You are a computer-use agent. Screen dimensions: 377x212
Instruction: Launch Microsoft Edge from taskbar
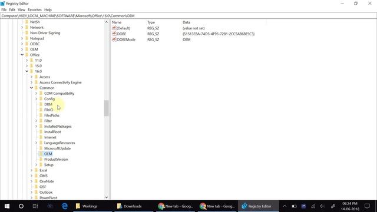pyautogui.click(x=65, y=206)
